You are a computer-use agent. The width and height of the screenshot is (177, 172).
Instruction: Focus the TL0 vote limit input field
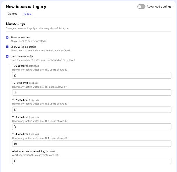click(92, 75)
